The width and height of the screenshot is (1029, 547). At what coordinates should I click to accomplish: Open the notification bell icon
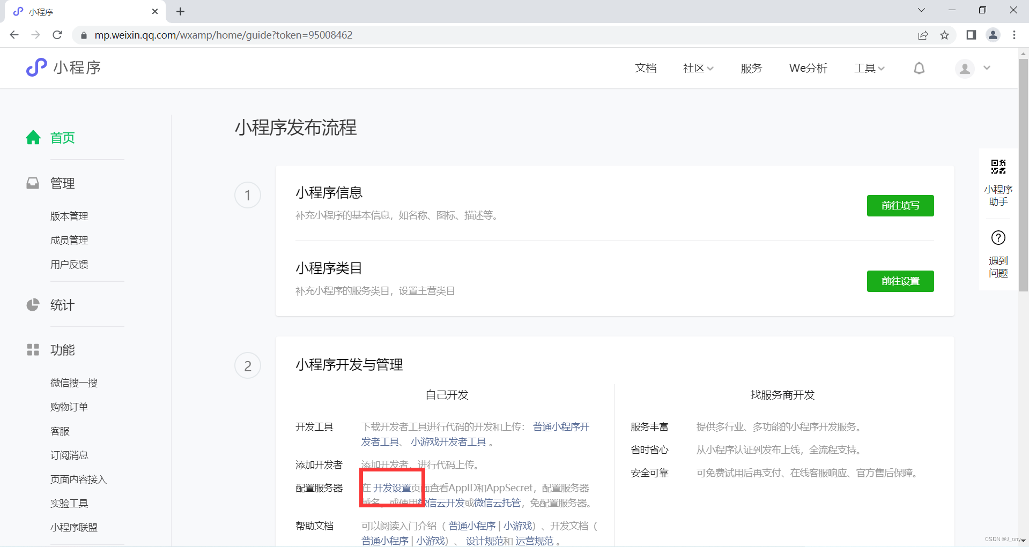pyautogui.click(x=919, y=68)
